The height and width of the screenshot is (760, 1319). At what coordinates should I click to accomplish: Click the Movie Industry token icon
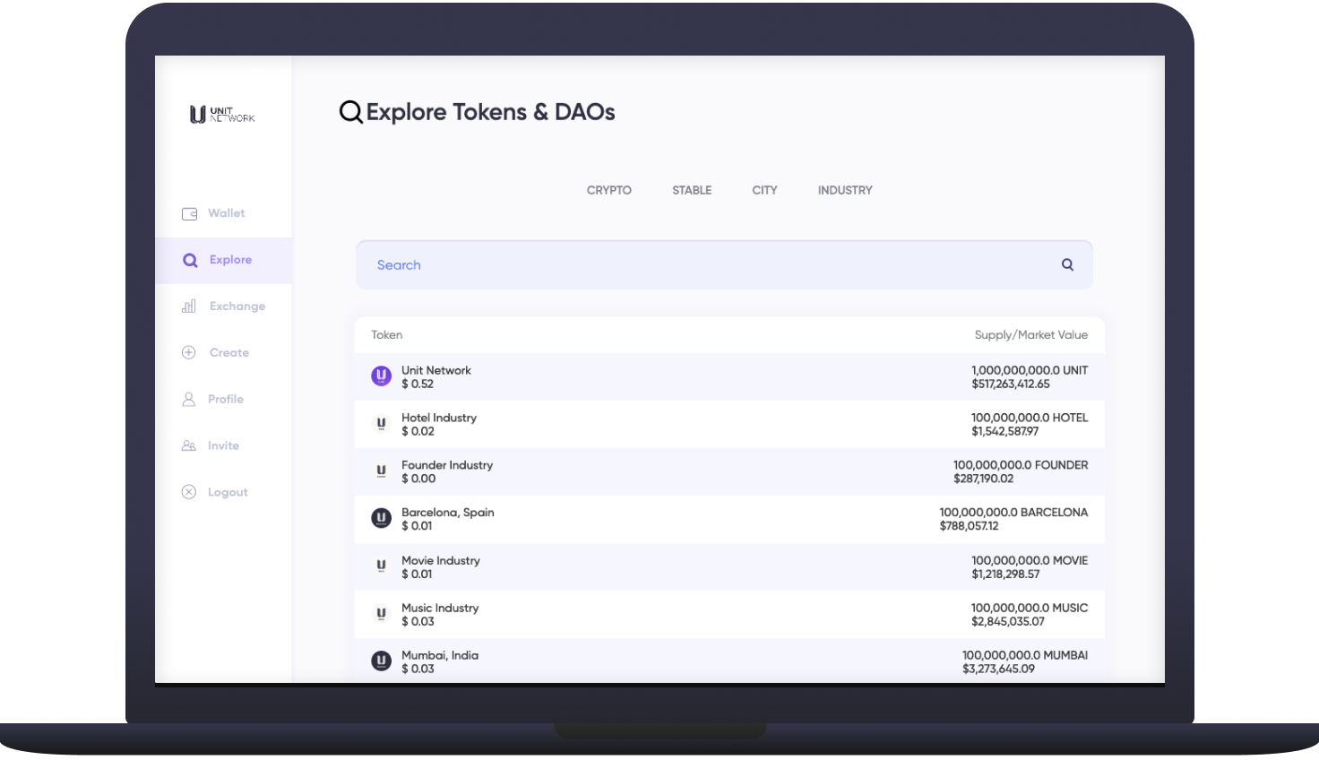pos(382,566)
